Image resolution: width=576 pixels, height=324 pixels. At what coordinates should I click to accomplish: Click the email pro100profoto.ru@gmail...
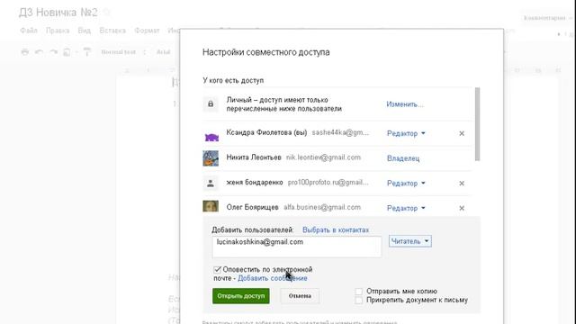[328, 182]
